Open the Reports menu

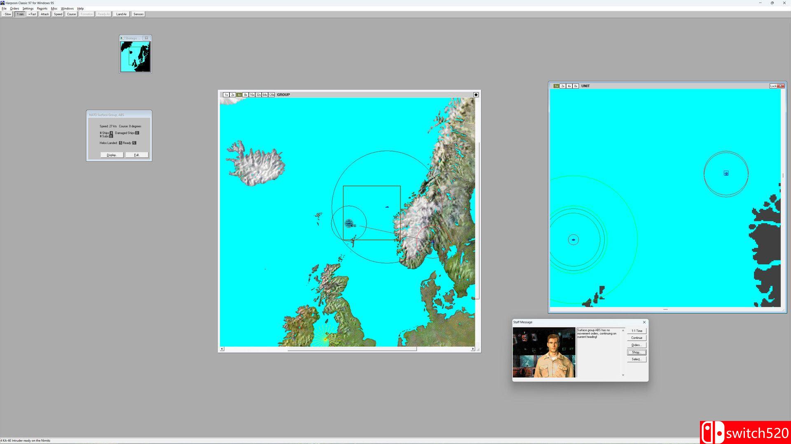[x=42, y=8]
